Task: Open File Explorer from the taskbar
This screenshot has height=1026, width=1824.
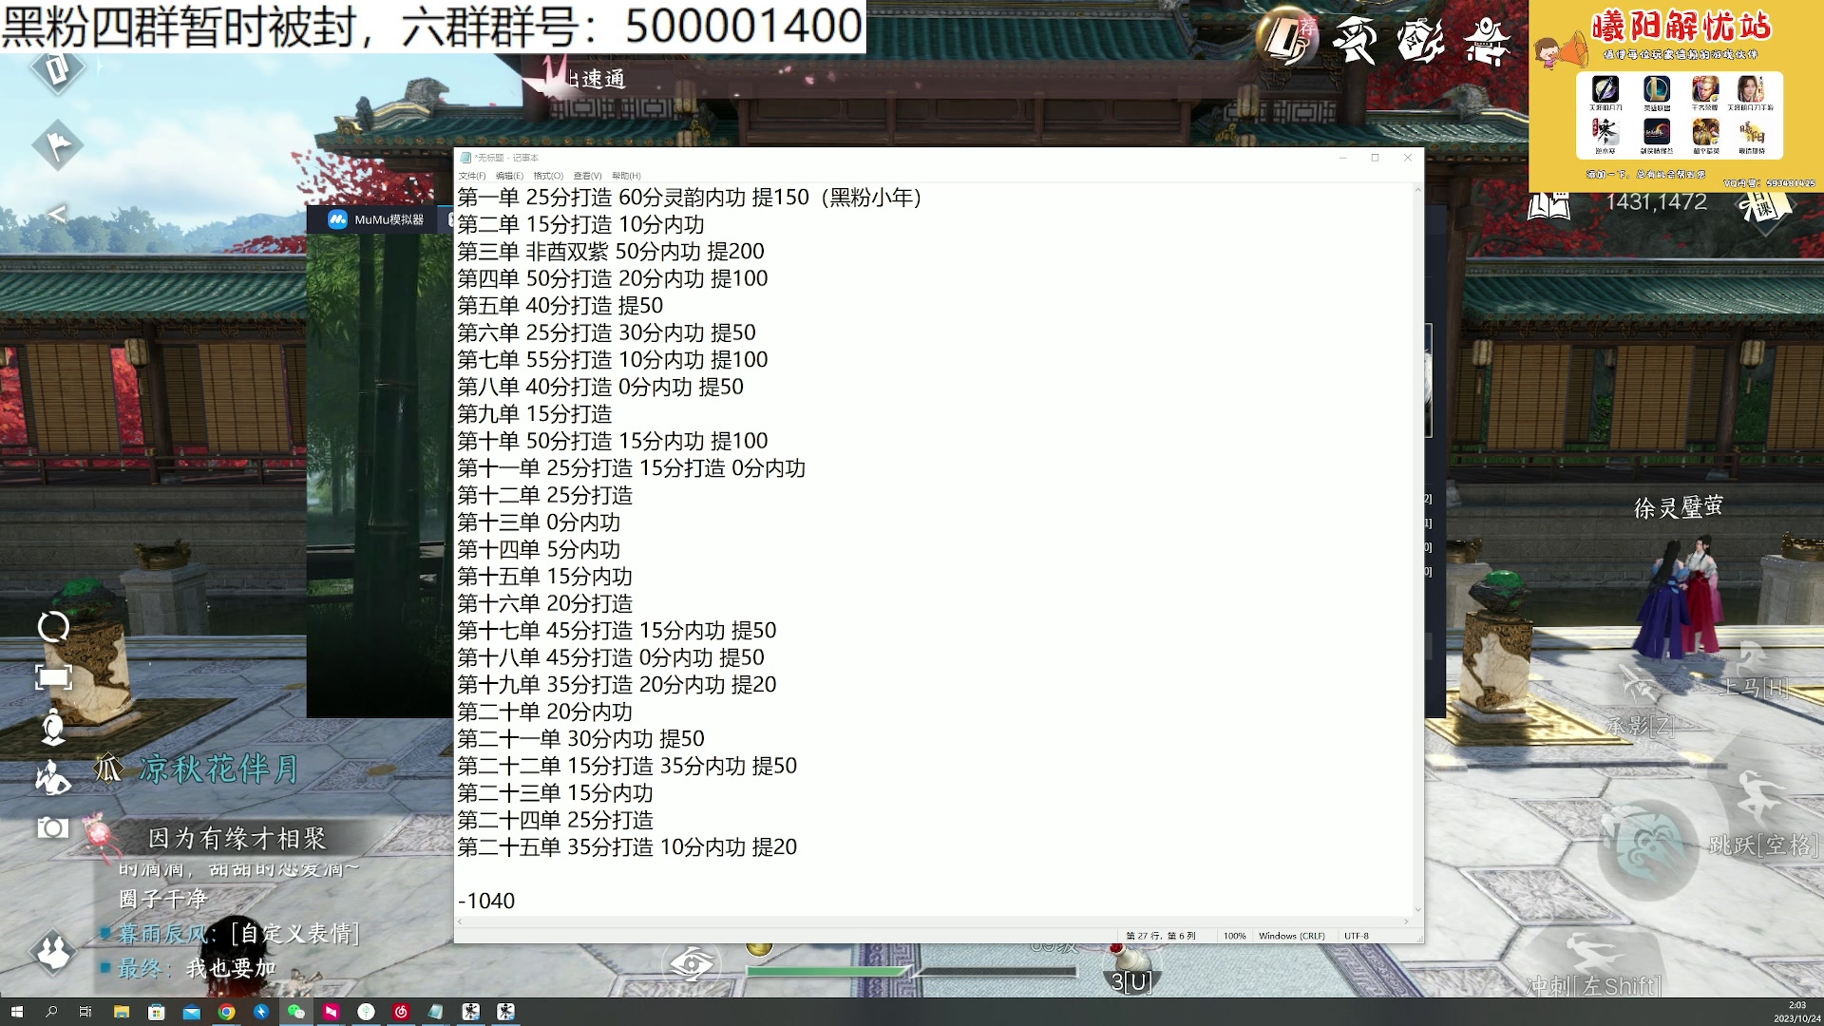Action: (x=122, y=1010)
